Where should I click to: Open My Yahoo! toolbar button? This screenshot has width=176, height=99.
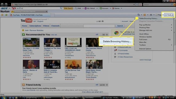click(90, 8)
